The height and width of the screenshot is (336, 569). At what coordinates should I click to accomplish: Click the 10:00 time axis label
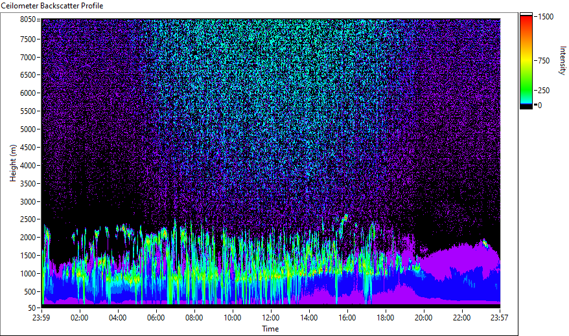tap(232, 318)
